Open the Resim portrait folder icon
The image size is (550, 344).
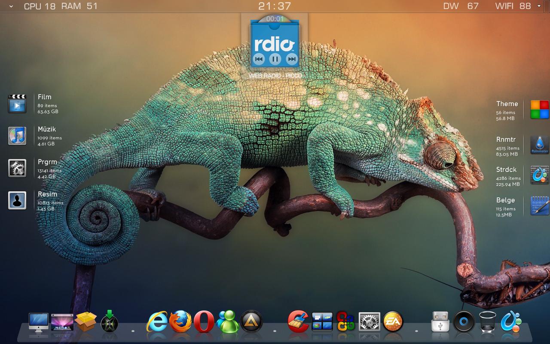click(x=17, y=200)
